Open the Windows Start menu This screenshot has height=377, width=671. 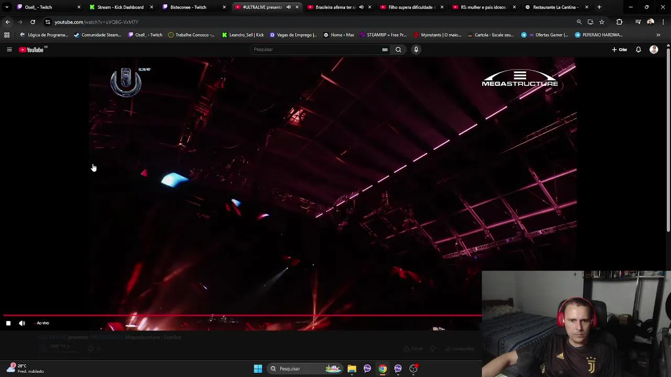click(x=258, y=369)
